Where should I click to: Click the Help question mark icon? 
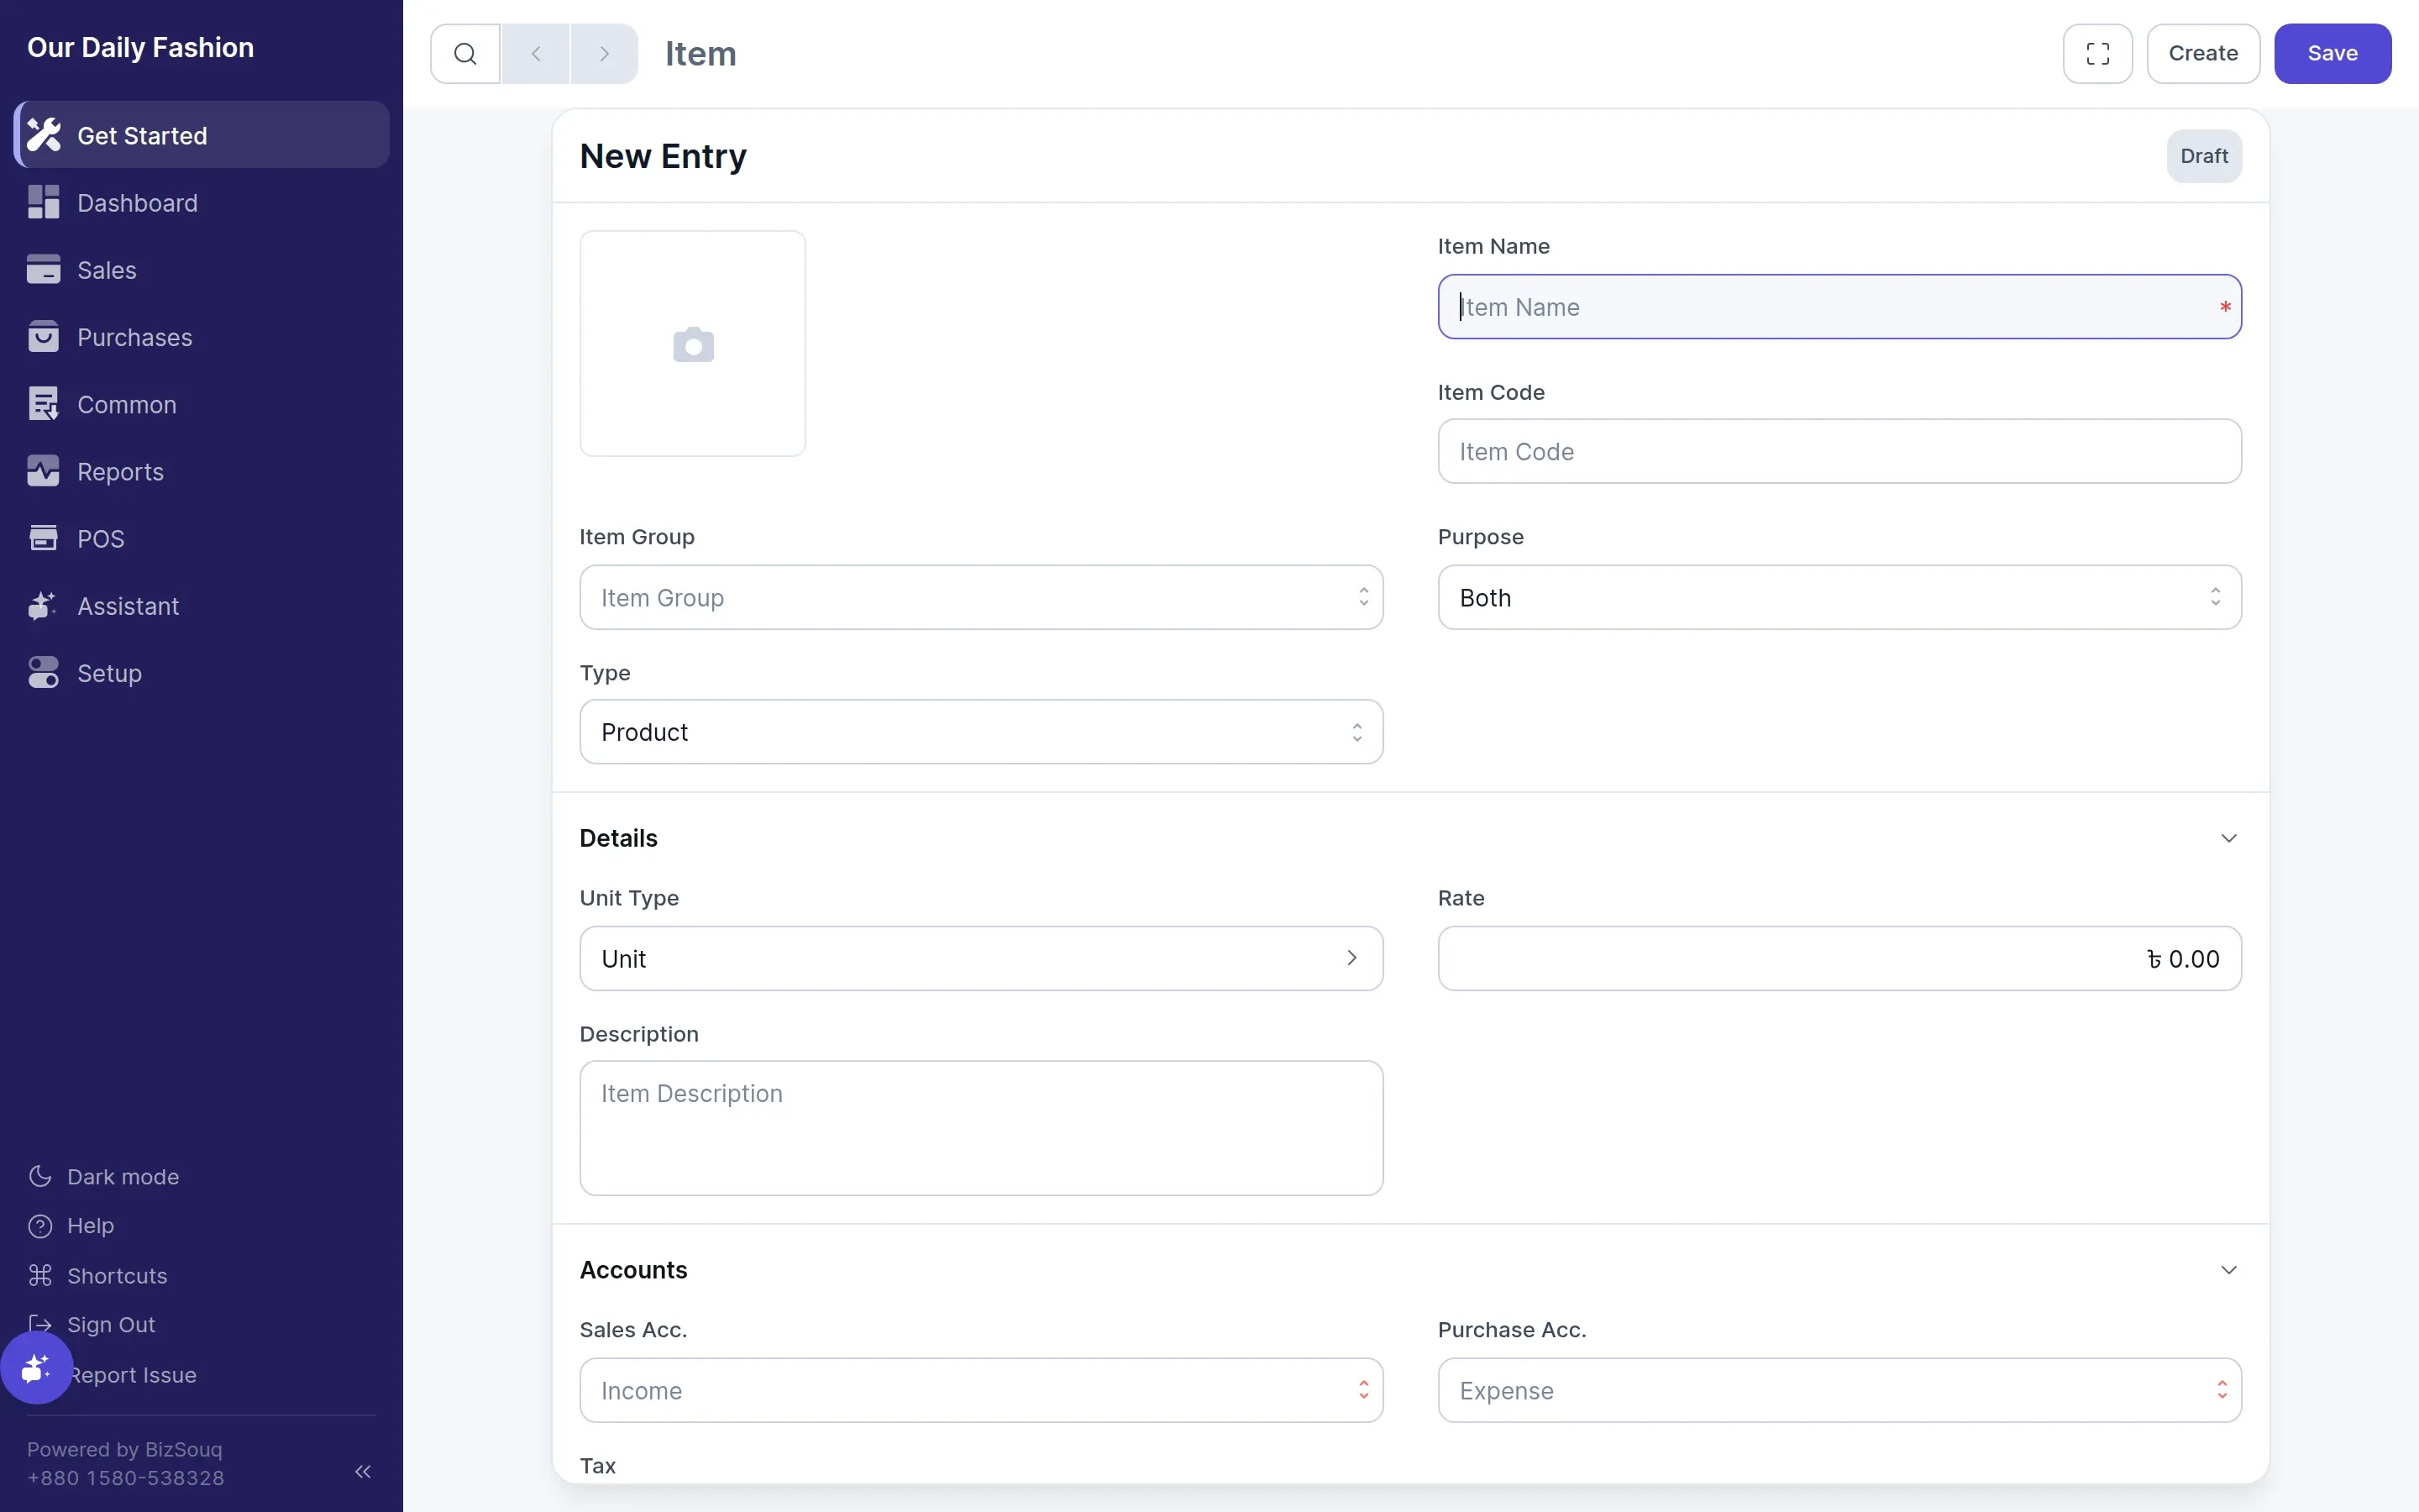tap(40, 1225)
